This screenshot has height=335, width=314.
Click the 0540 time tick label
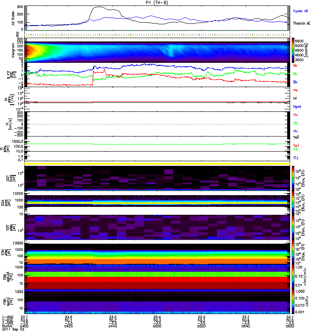point(246,326)
